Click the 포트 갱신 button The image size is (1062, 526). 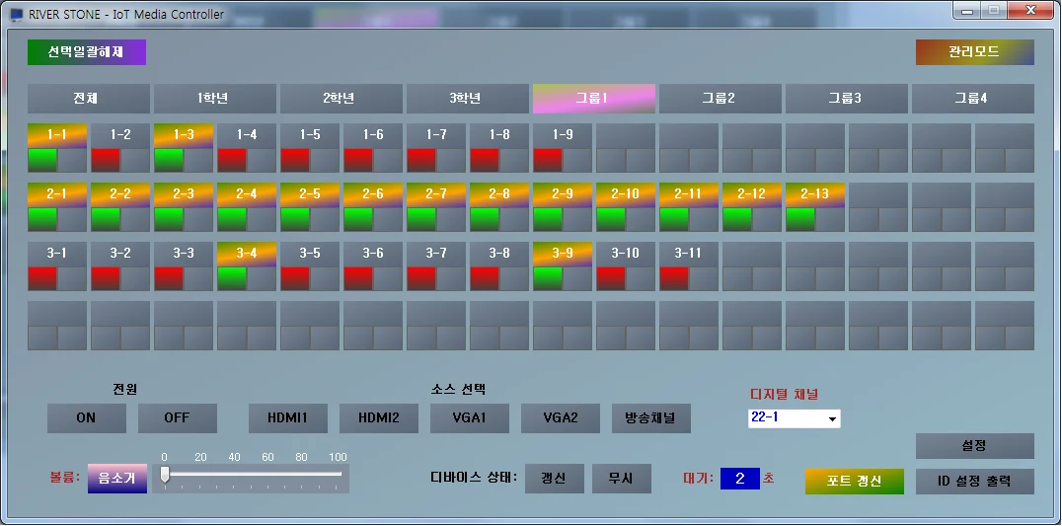click(854, 482)
